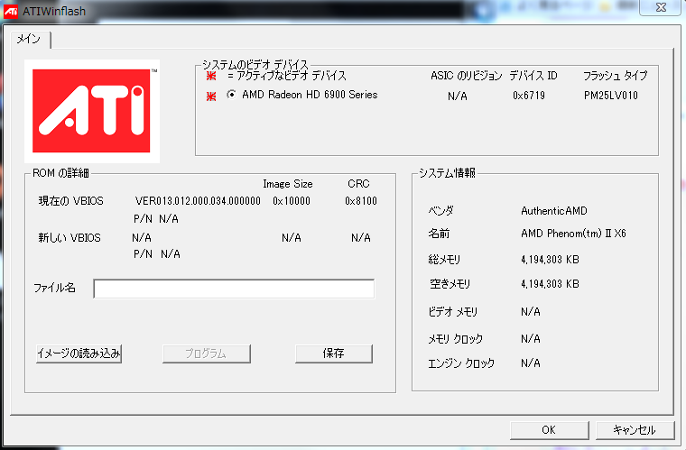Click the ATIWinflash window title text
This screenshot has height=450, width=686.
point(54,12)
